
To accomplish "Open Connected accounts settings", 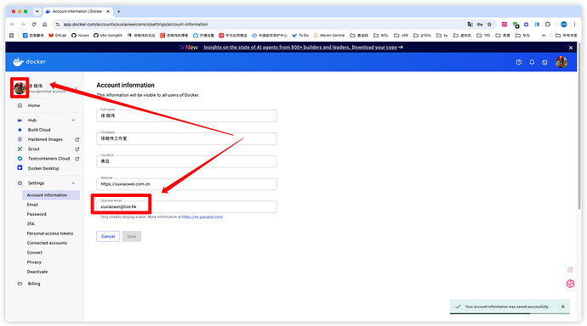I will pos(47,243).
